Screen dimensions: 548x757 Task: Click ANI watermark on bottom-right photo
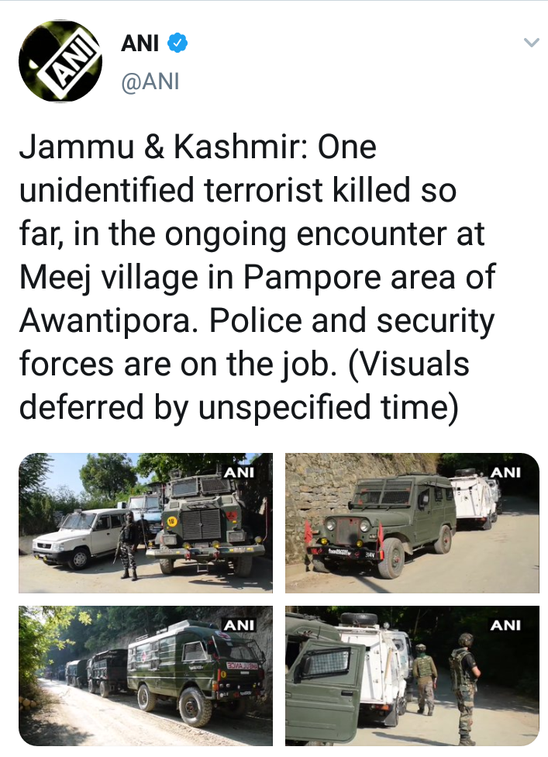505,625
